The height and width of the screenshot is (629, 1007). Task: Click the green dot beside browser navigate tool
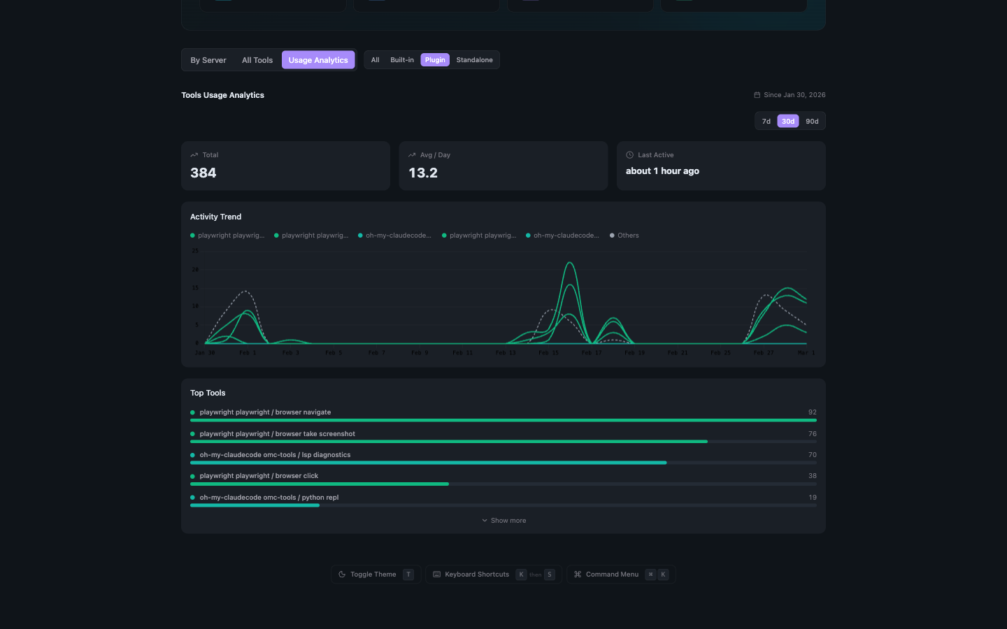192,412
